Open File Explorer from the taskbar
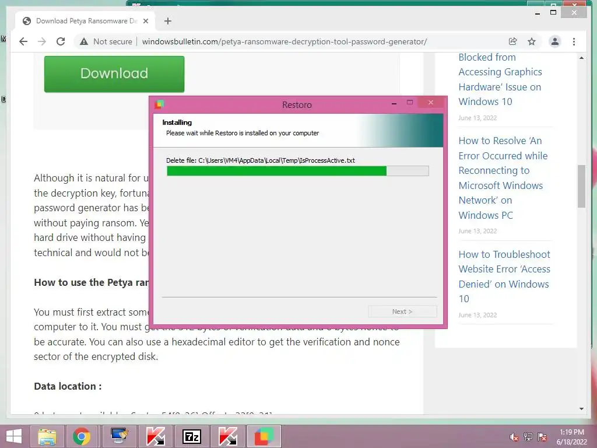This screenshot has height=448, width=597. pyautogui.click(x=47, y=436)
